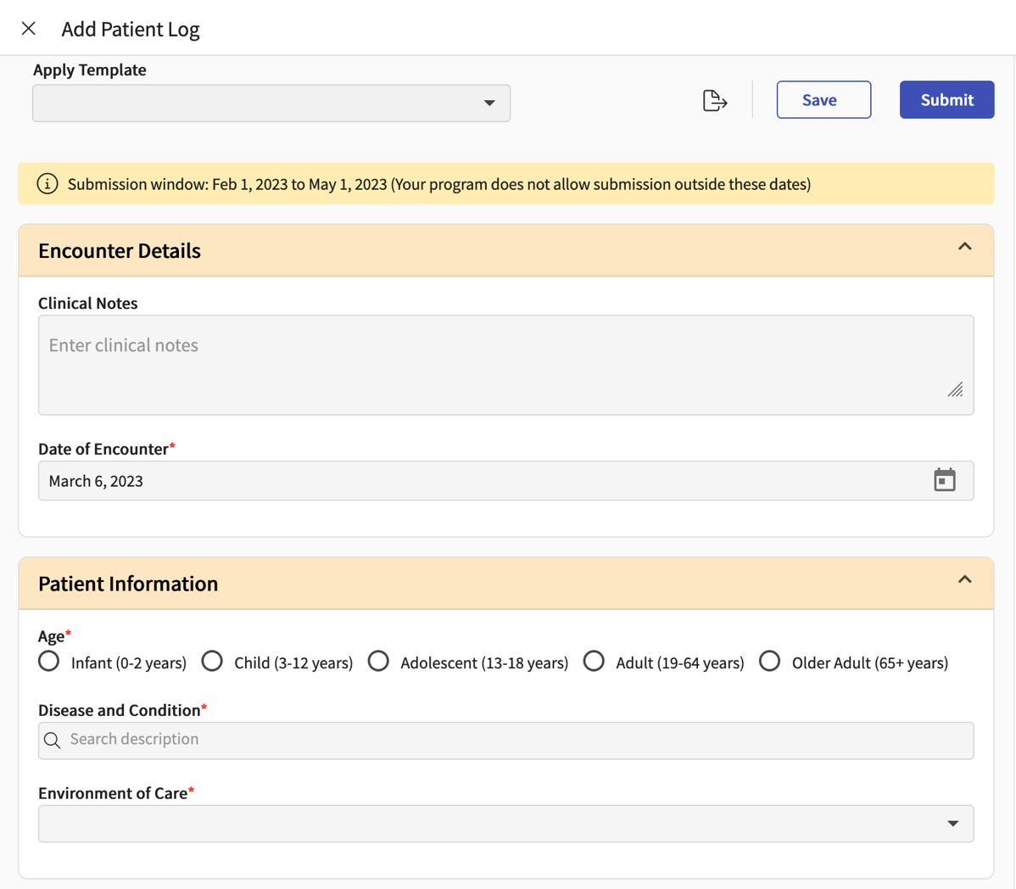1016x889 pixels.
Task: Click the export document icon near Save
Action: point(714,99)
